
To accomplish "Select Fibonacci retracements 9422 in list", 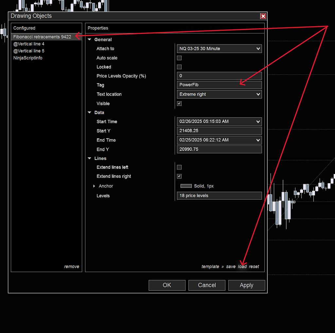I will coord(42,37).
